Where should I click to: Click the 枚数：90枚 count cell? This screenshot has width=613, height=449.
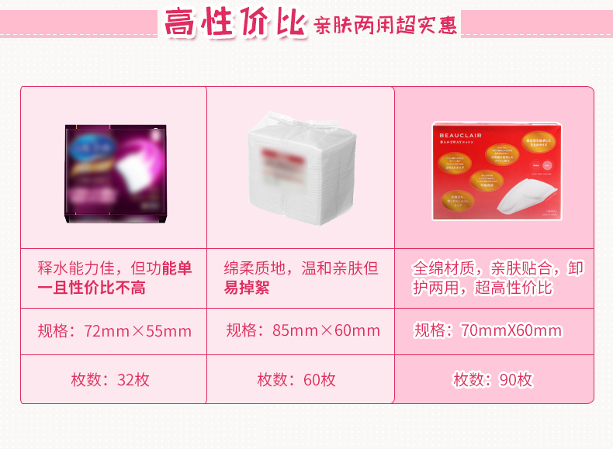coord(494,379)
